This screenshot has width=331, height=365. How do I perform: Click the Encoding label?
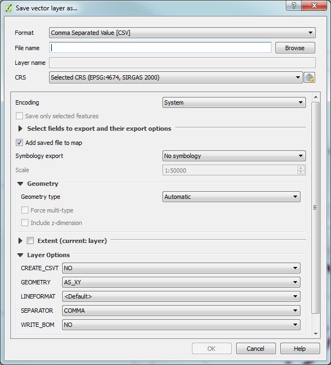(27, 102)
